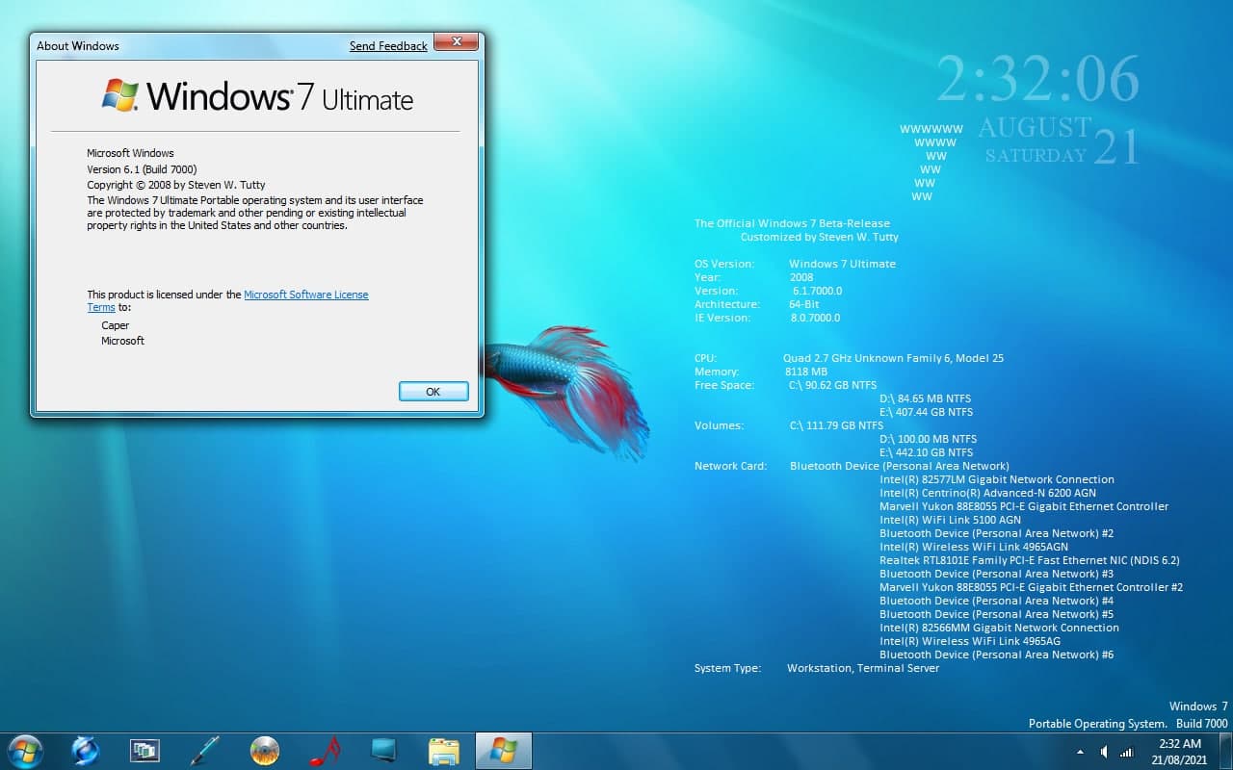Click 'The Official Windows 7 Beta-Release' heading
Image resolution: width=1233 pixels, height=770 pixels.
pos(792,223)
